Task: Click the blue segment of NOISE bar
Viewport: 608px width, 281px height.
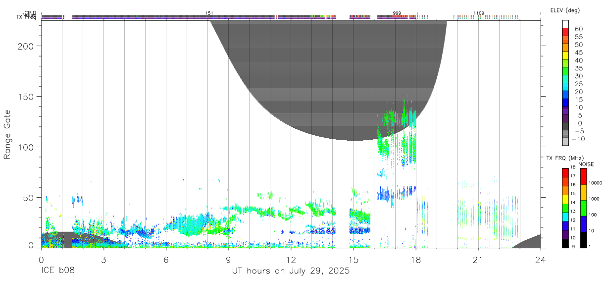Action: point(584,224)
